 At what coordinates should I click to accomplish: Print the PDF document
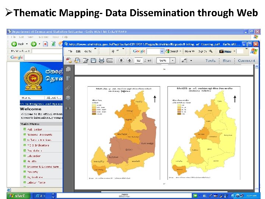102,60
